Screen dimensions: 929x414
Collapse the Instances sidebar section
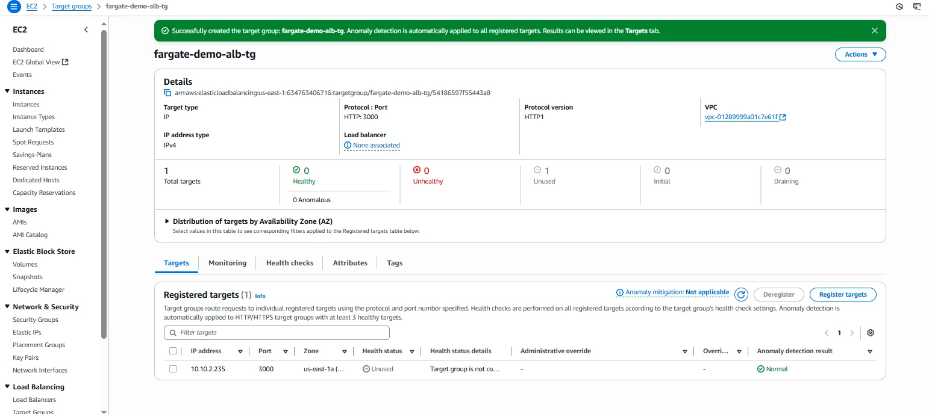7,91
